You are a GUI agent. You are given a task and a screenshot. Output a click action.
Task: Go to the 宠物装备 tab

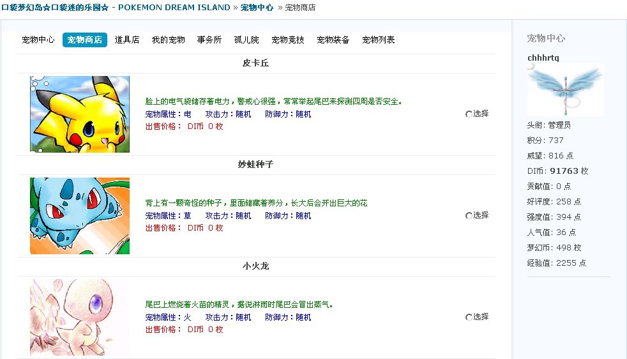pos(333,40)
